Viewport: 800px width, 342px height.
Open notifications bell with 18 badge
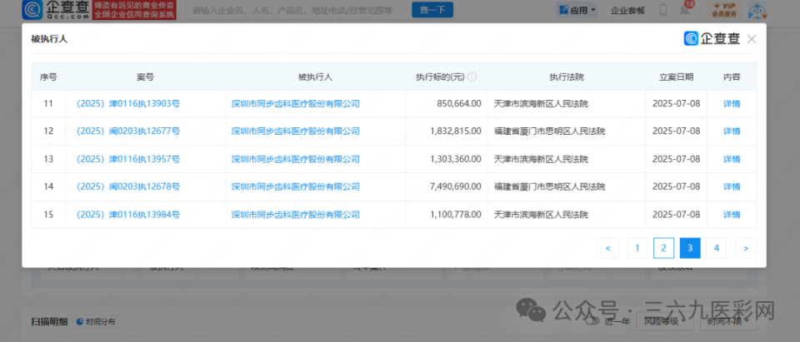[685, 9]
